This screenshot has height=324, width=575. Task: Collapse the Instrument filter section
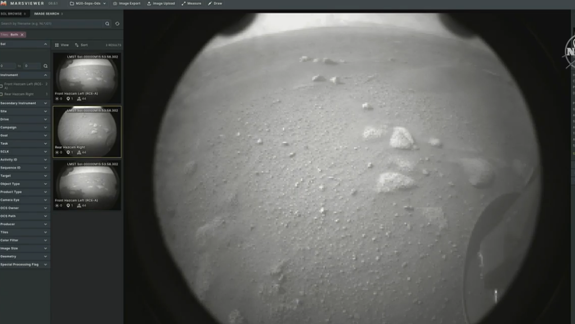pos(45,75)
